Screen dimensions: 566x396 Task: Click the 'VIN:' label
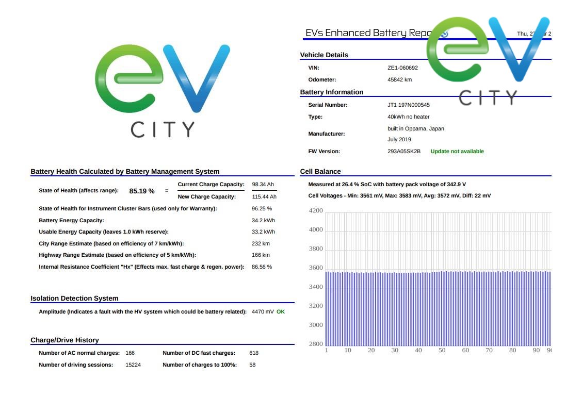pos(314,68)
